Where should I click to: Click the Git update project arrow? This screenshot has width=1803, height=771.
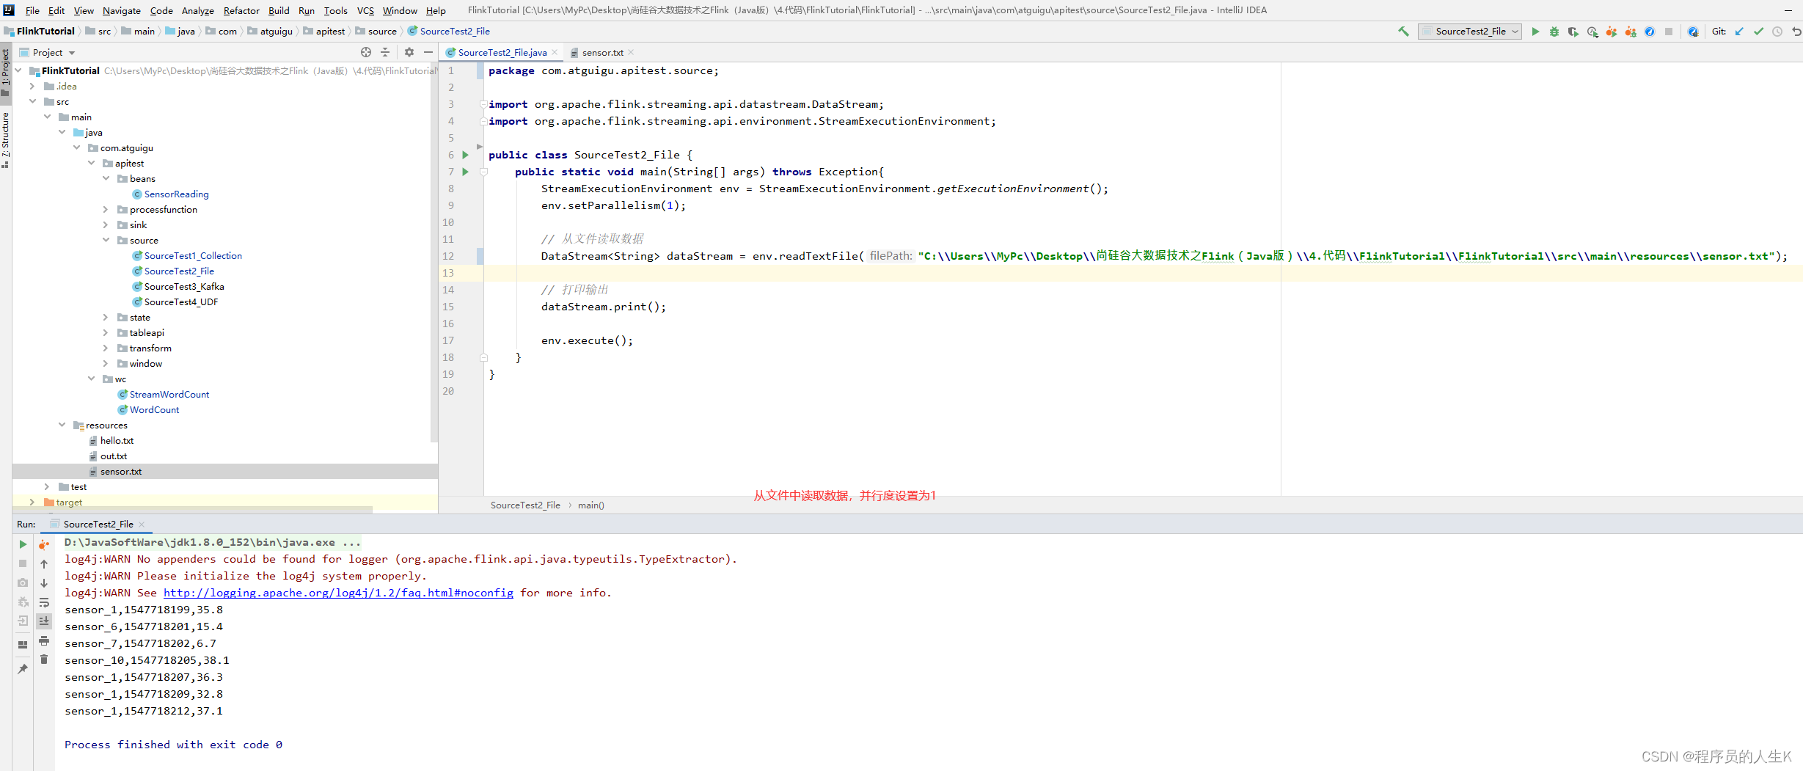1739,32
